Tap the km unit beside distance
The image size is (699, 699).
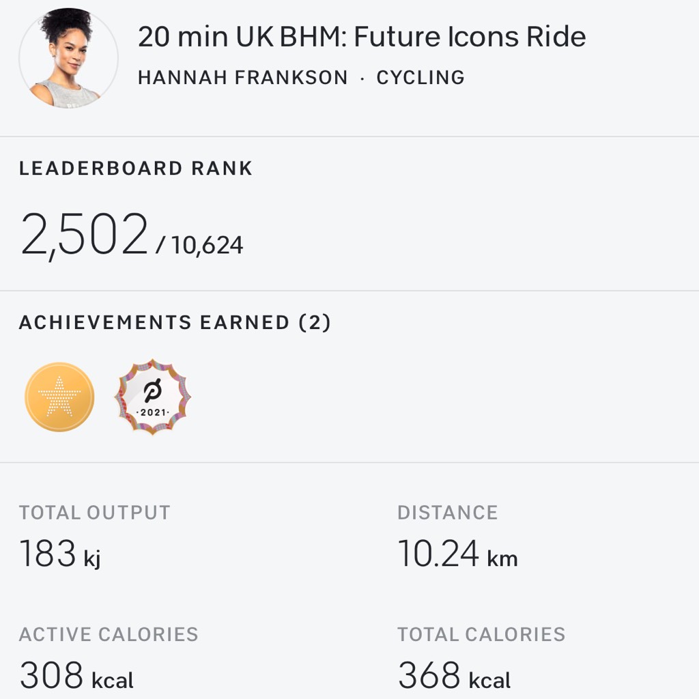point(502,558)
